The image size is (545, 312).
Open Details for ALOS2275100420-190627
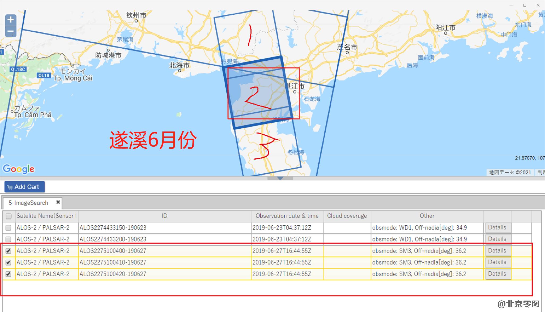coord(498,274)
